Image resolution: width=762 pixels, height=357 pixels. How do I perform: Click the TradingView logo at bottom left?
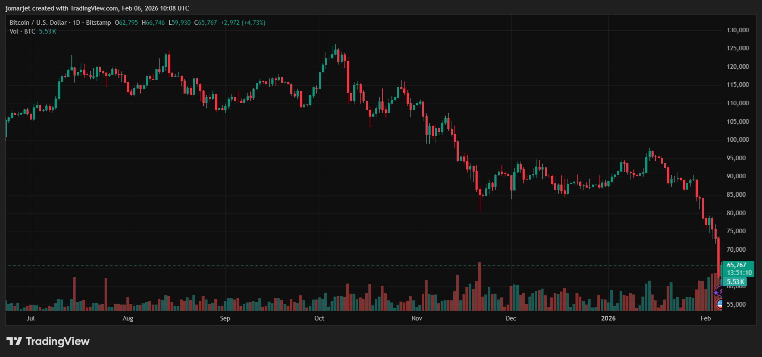pyautogui.click(x=48, y=341)
